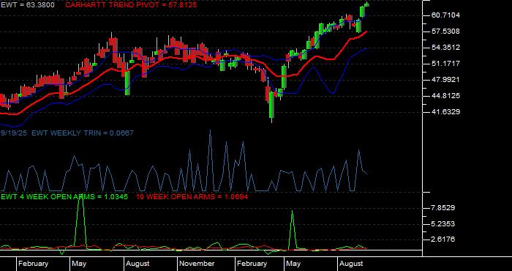The height and width of the screenshot is (271, 512).
Task: Select the 41.6329 price axis value
Action: (x=445, y=112)
